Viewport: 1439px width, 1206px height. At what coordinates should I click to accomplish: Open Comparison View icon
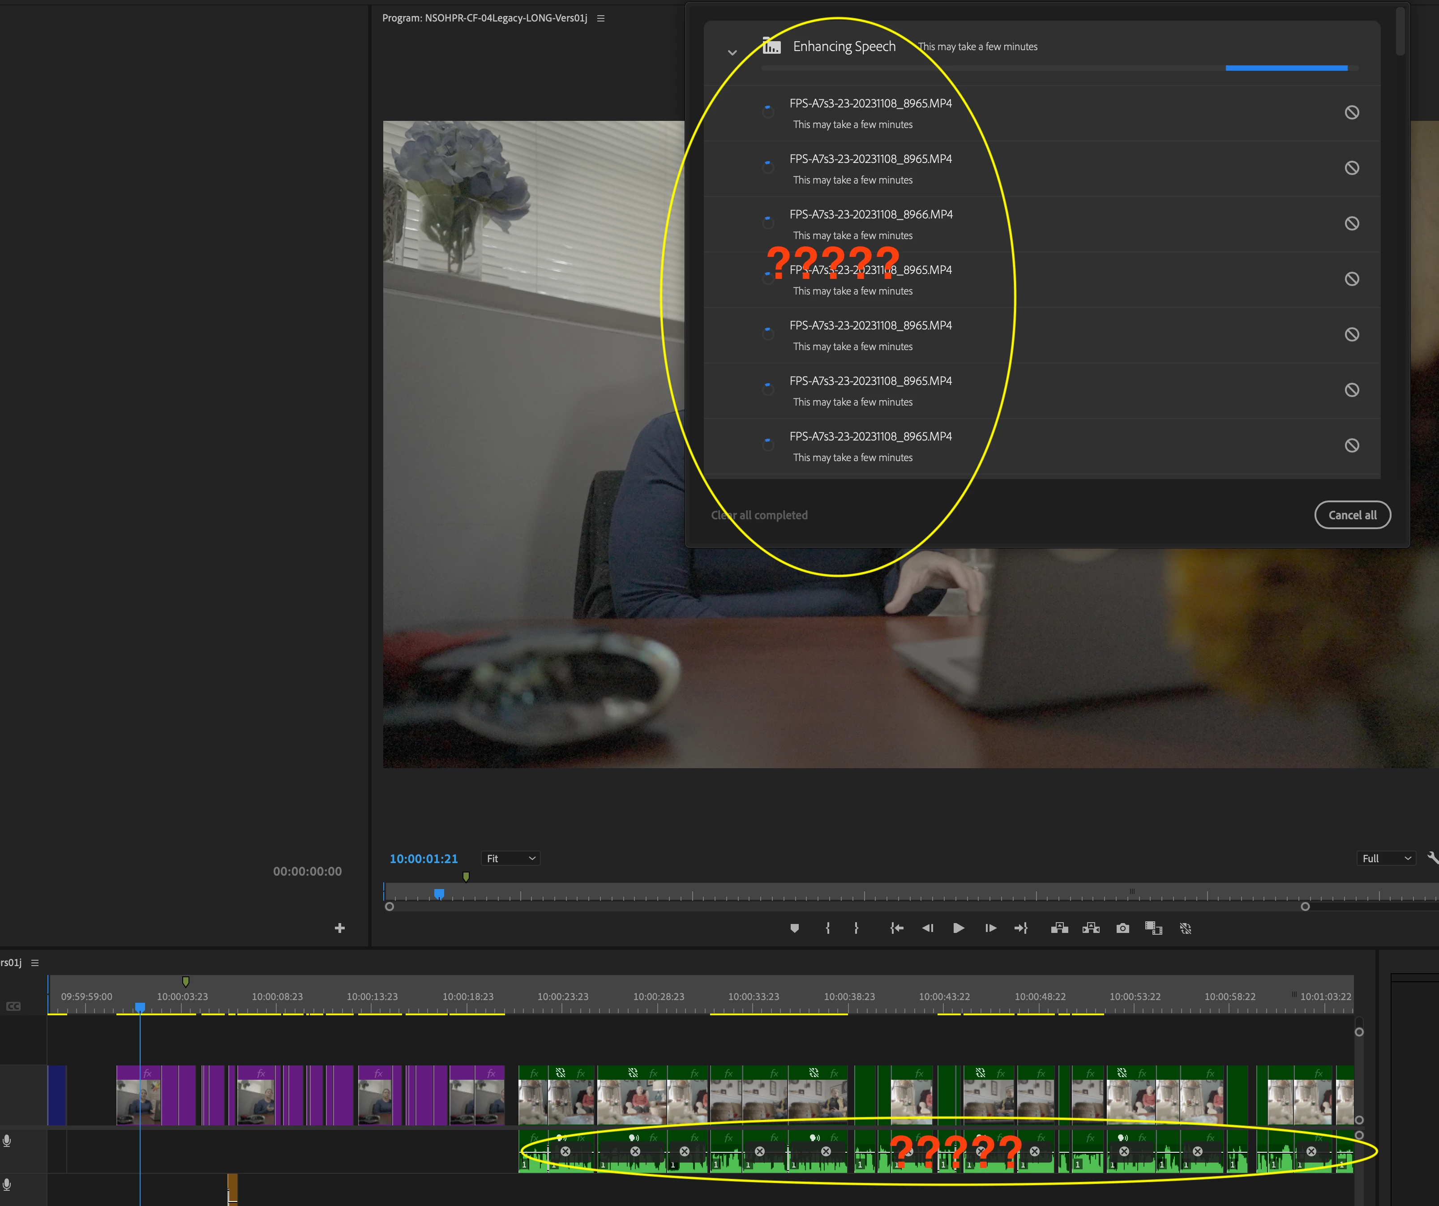[x=1153, y=928]
